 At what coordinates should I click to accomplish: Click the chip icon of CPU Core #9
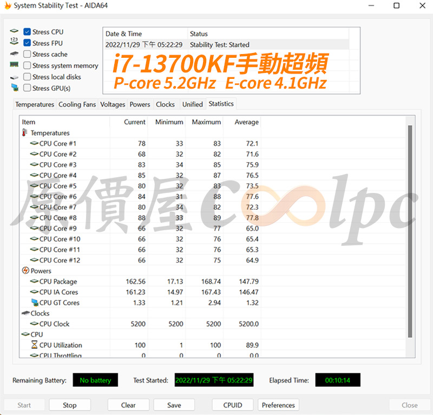coord(34,229)
